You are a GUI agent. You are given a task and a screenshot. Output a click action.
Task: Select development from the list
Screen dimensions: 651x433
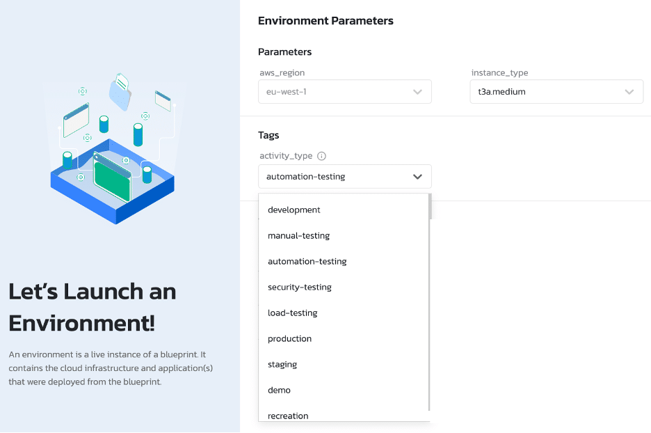coord(344,210)
